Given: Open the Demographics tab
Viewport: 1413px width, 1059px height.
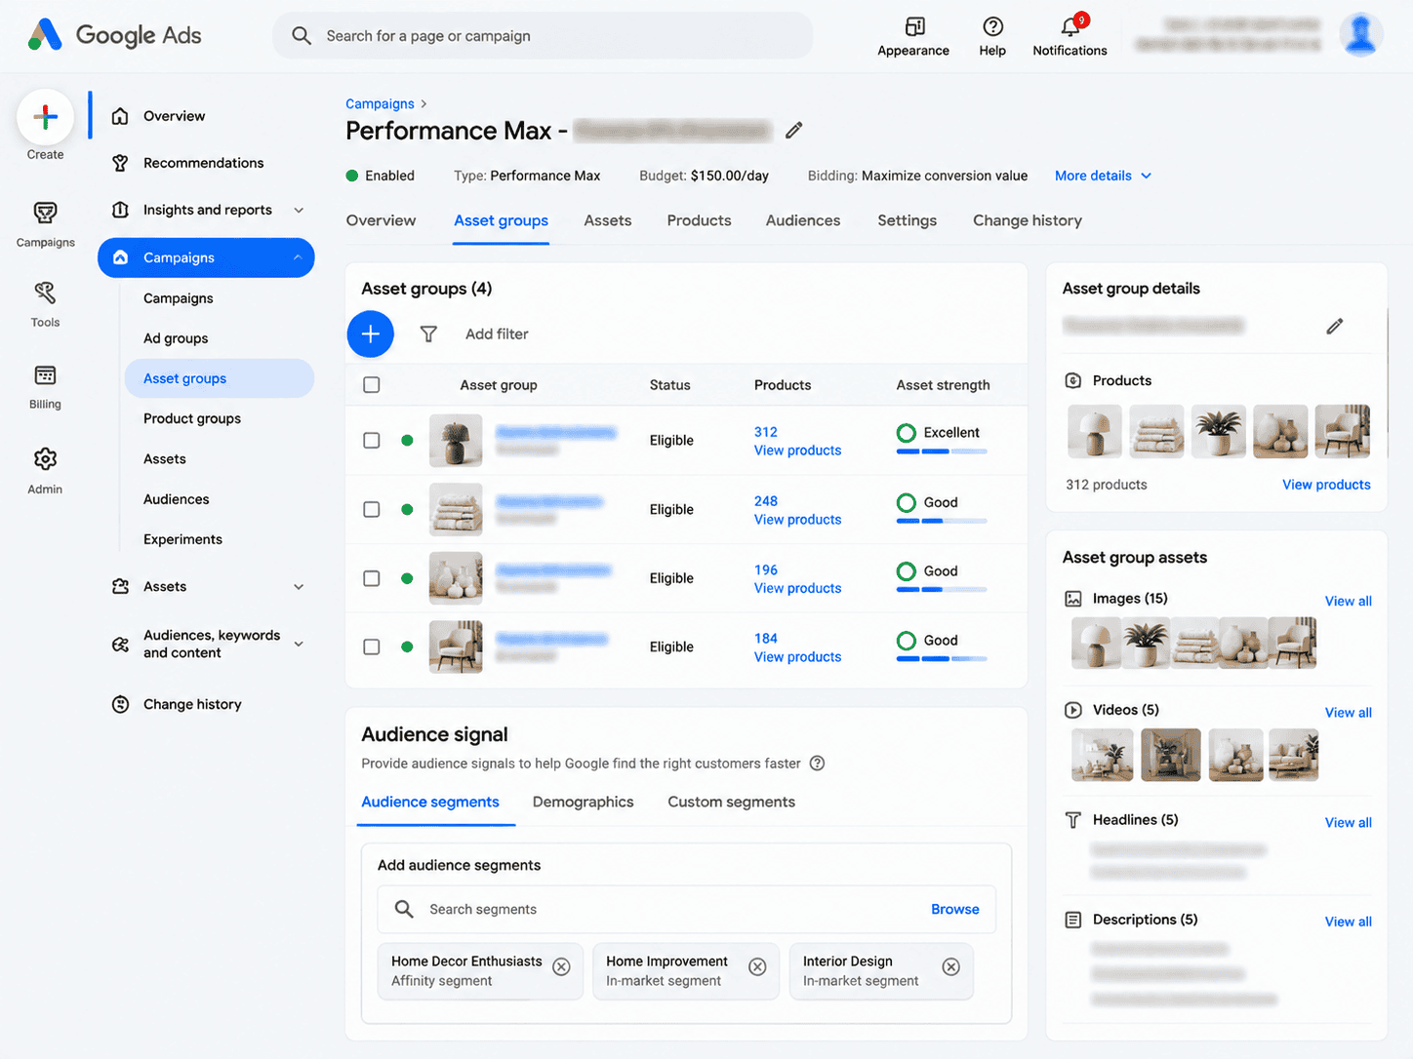Looking at the screenshot, I should pos(583,802).
